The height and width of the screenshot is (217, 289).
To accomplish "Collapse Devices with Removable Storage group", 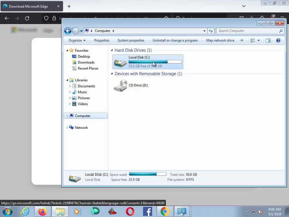I will pyautogui.click(x=112, y=74).
